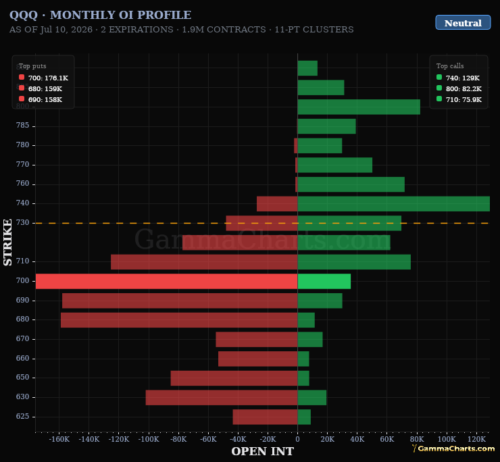The image size is (500, 462).
Task: Click the topmost small green call bar
Action: tap(307, 68)
